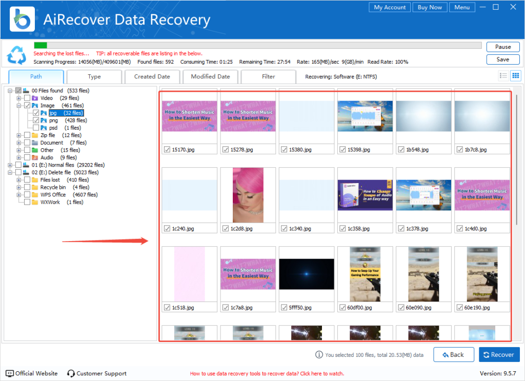The height and width of the screenshot is (381, 525).
Task: Click the Audio category icon
Action: (35, 157)
